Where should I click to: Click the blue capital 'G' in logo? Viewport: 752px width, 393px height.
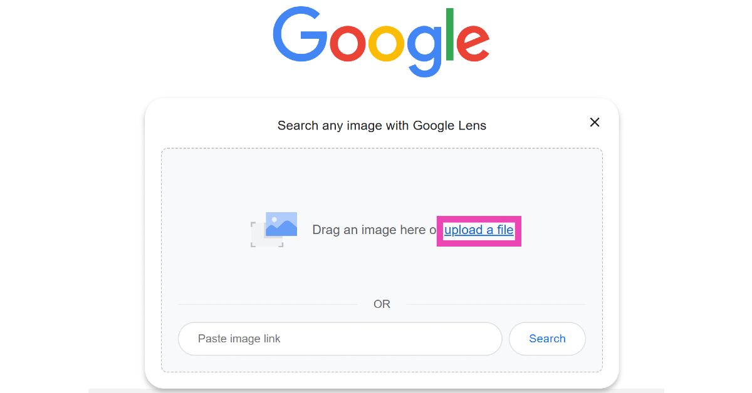[x=299, y=36]
